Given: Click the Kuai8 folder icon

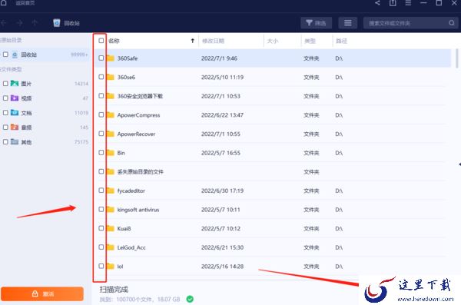Looking at the screenshot, I should (110, 228).
